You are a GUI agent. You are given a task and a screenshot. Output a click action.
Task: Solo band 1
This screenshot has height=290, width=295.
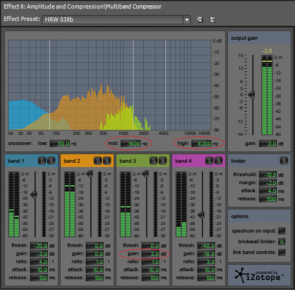(42, 161)
